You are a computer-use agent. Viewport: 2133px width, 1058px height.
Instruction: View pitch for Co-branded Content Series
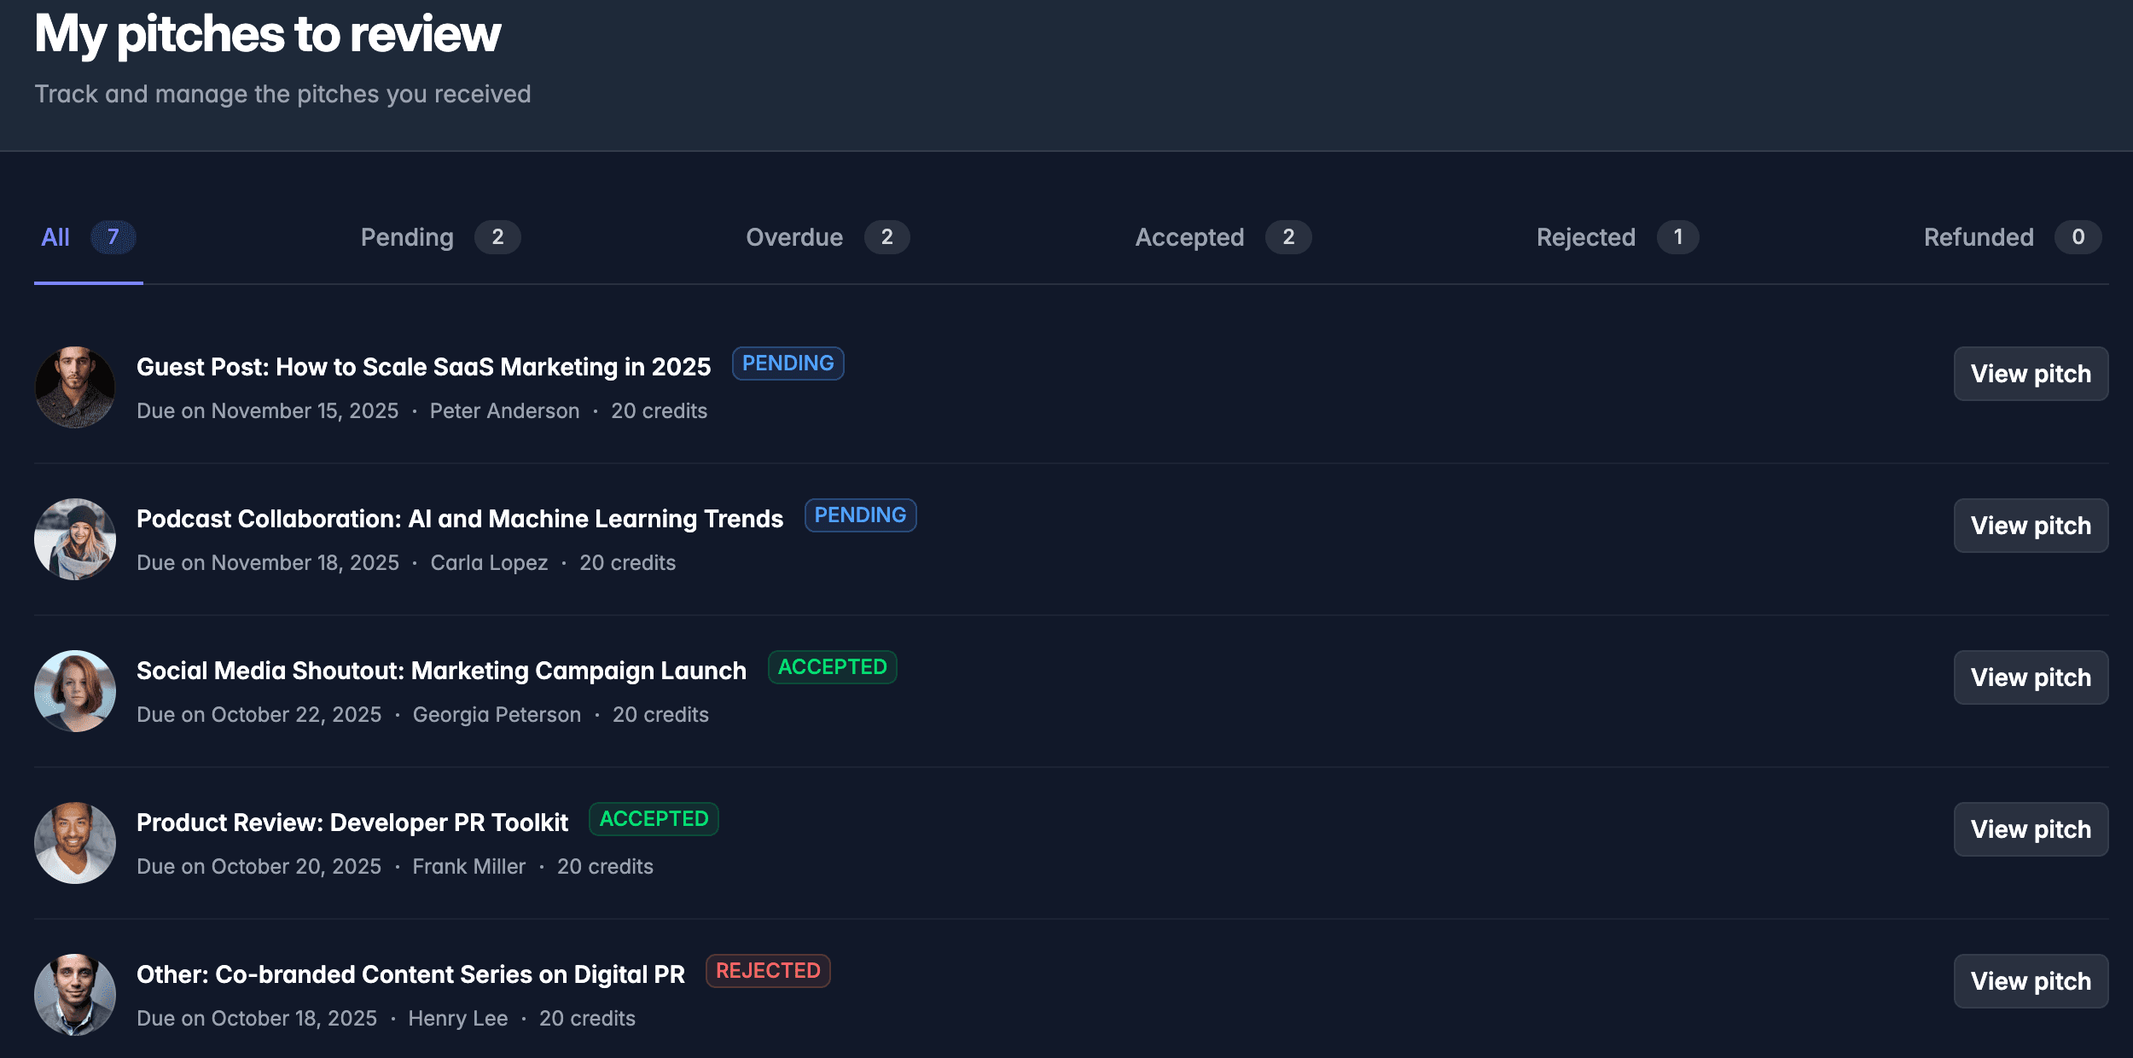pos(2030,981)
